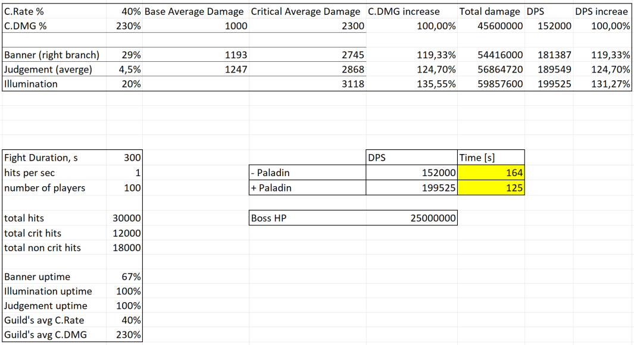The width and height of the screenshot is (634, 345).
Task: Click the "Guild's avg C.DMG" label
Action: [45, 334]
